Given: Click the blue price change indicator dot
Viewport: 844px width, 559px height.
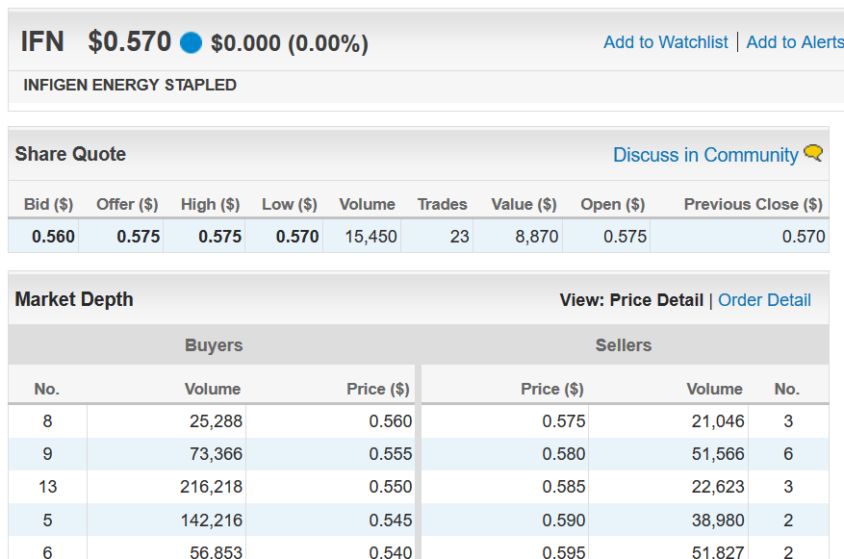Looking at the screenshot, I should (x=191, y=42).
